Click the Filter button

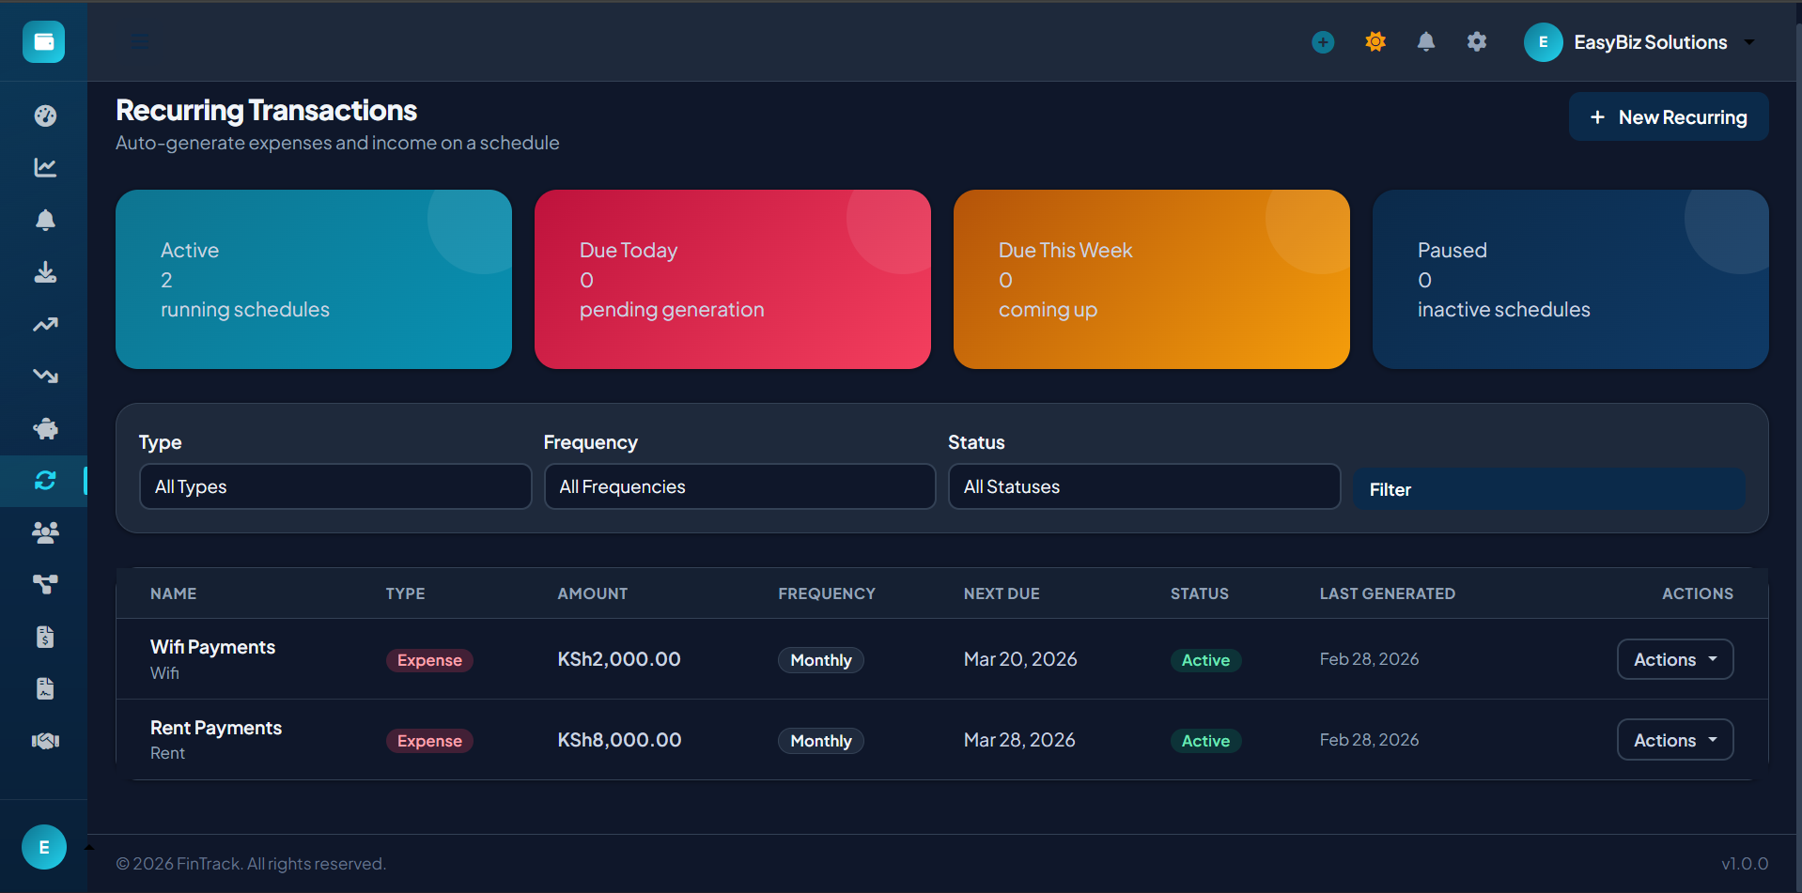click(x=1548, y=488)
